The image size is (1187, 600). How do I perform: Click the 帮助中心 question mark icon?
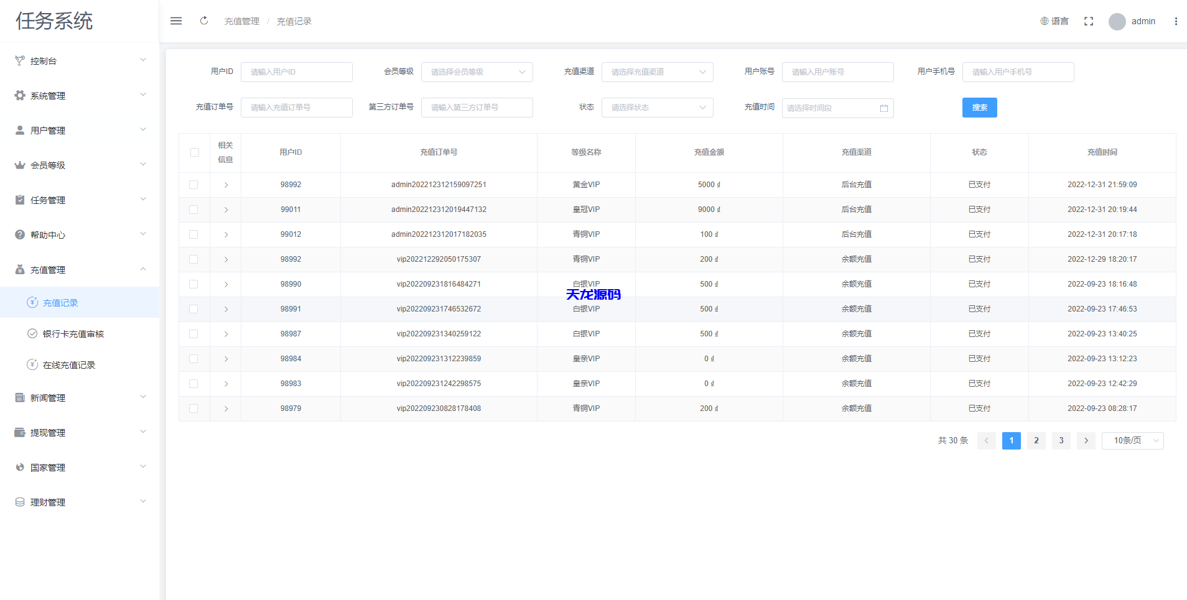(20, 234)
